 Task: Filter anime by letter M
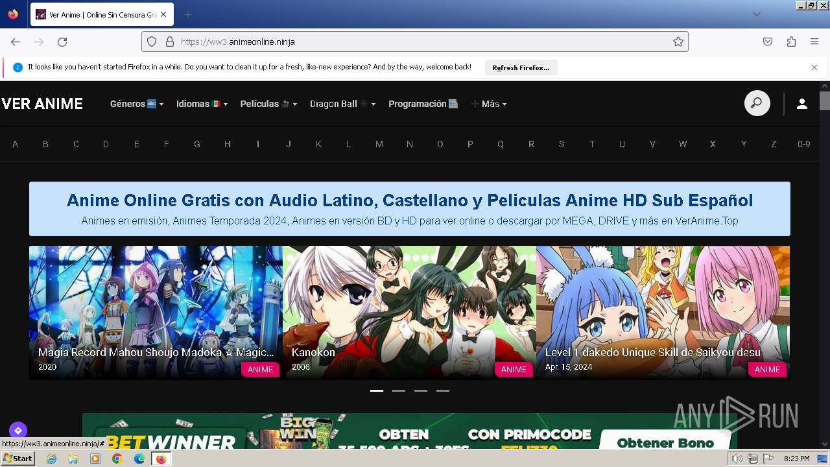click(x=379, y=144)
